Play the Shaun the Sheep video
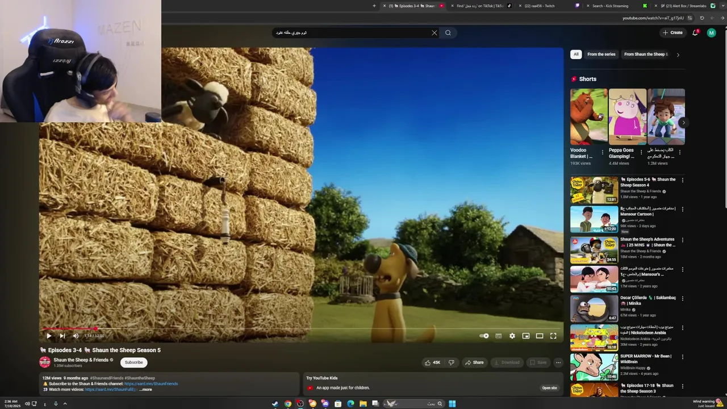 49,336
